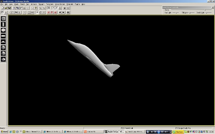This screenshot has width=215, height=134.
Task: Open the Polygon menu
Action: click(41, 4)
